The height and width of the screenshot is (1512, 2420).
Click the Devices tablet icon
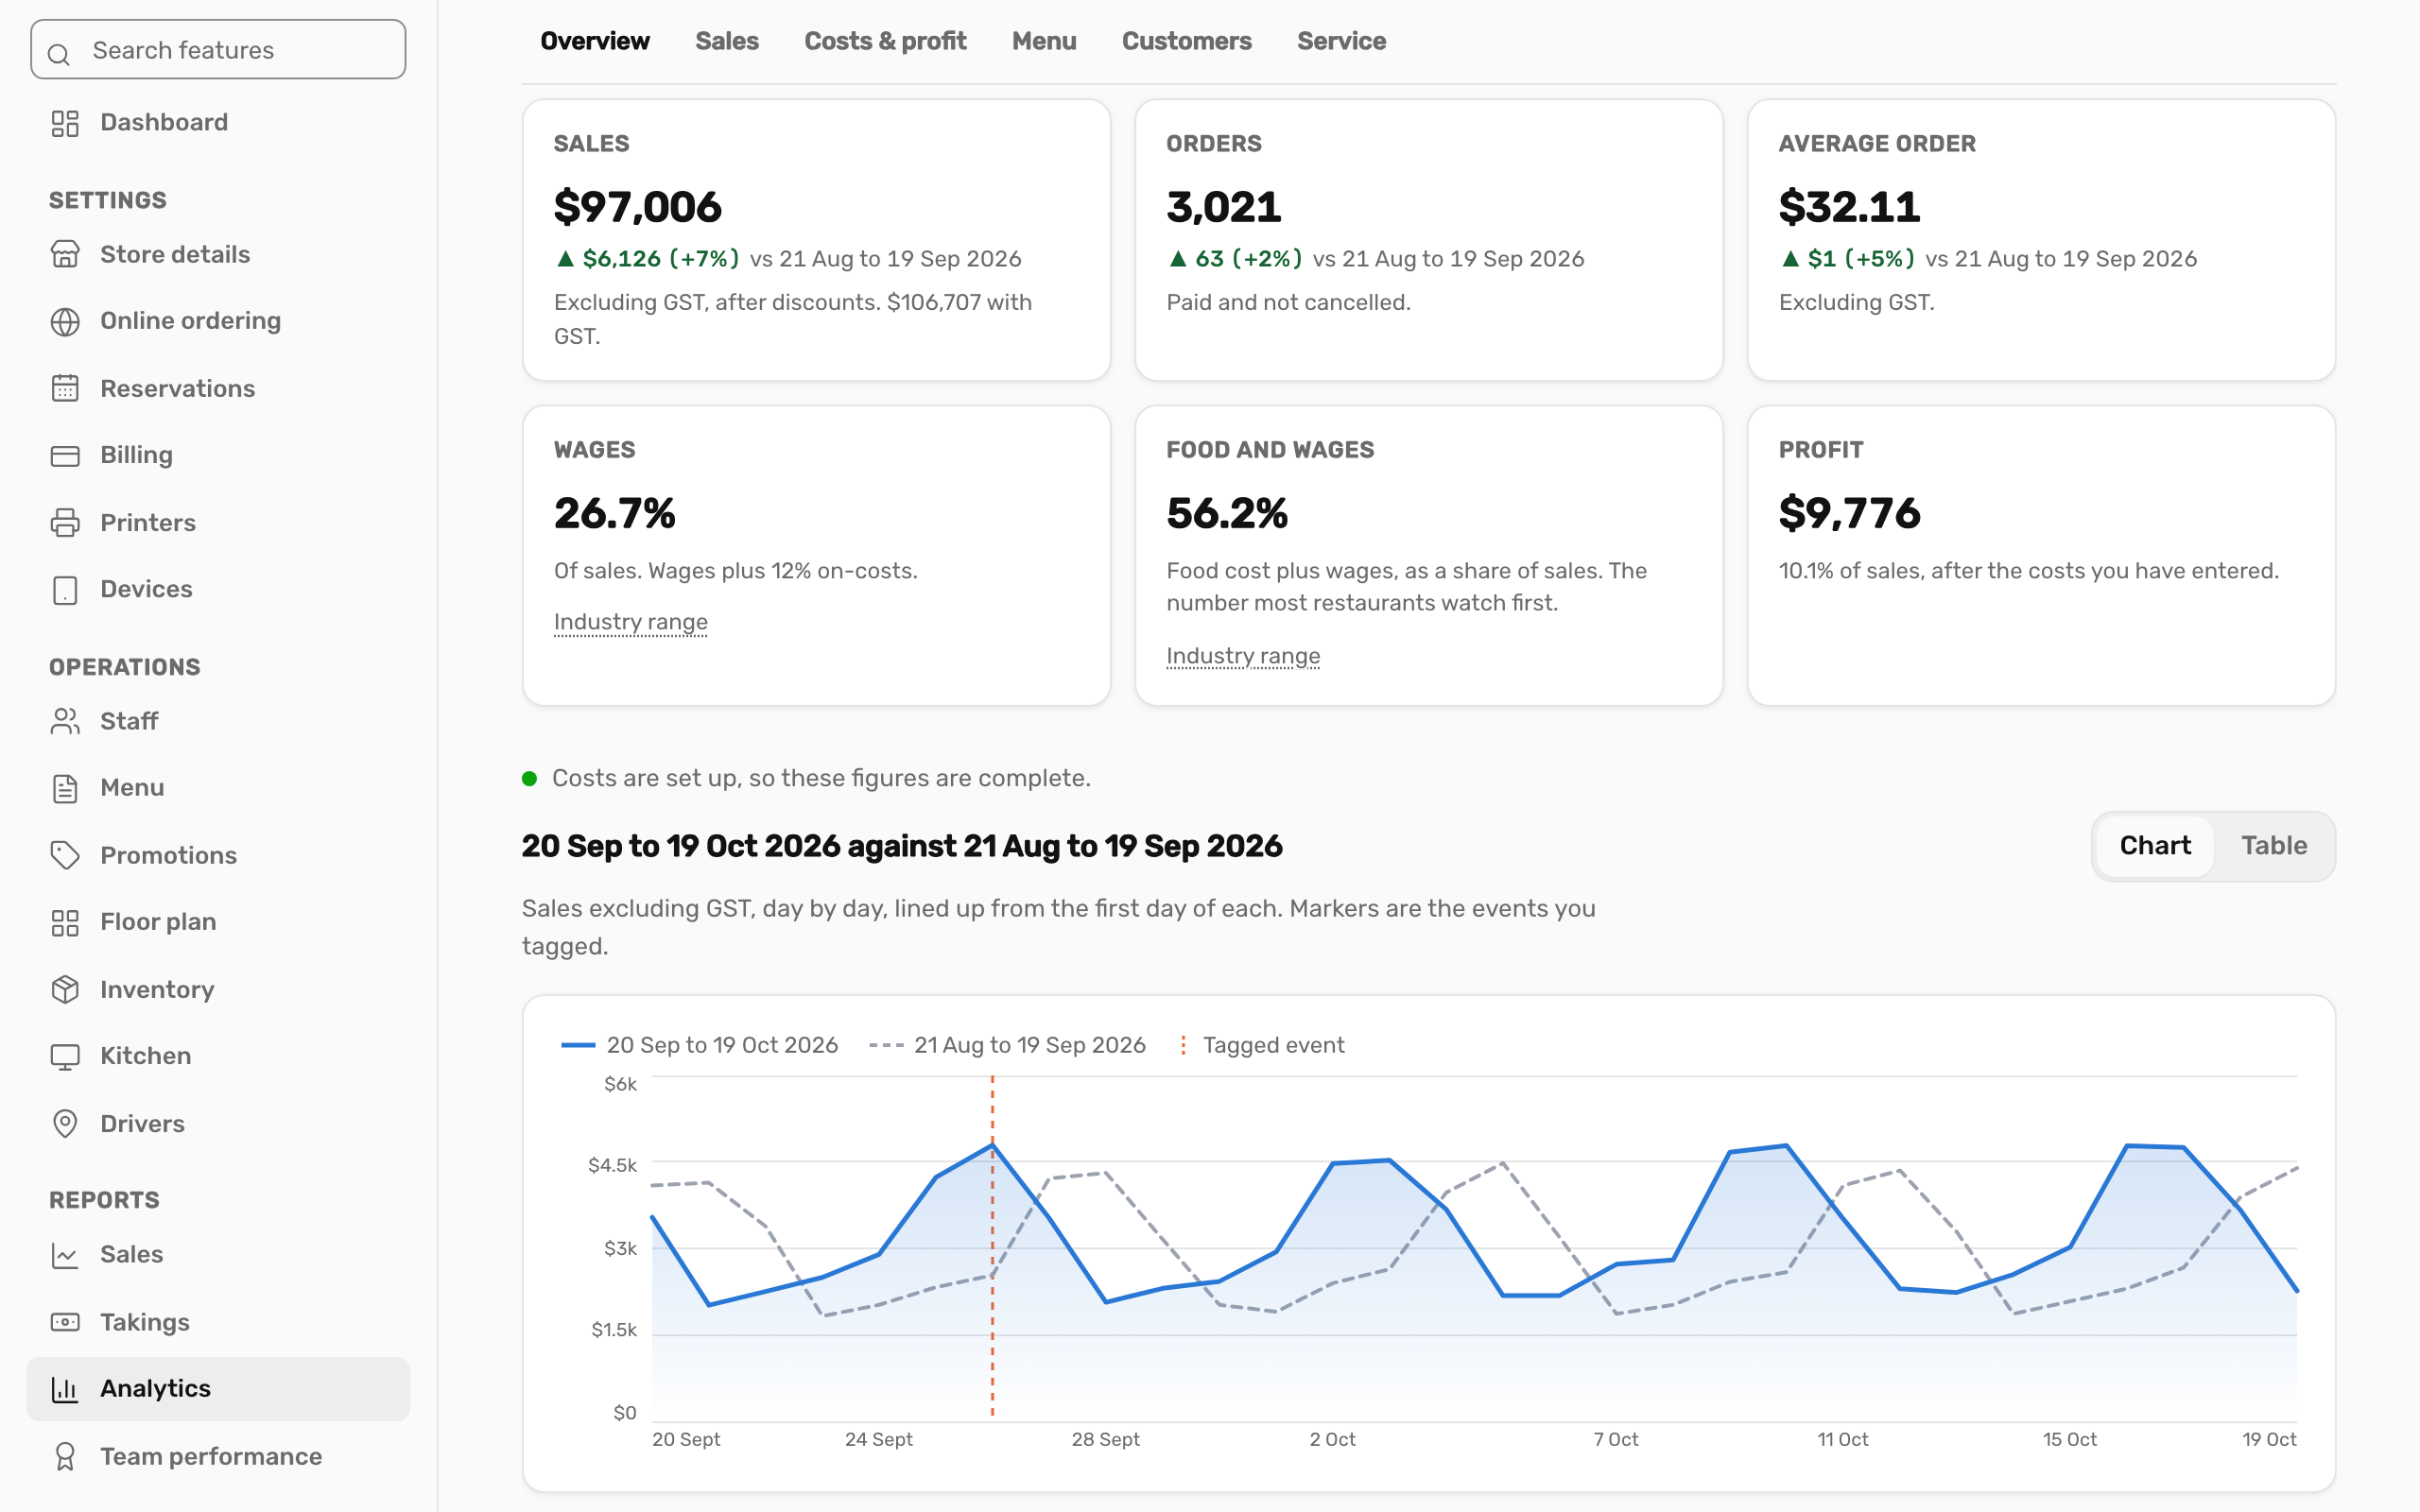65,590
